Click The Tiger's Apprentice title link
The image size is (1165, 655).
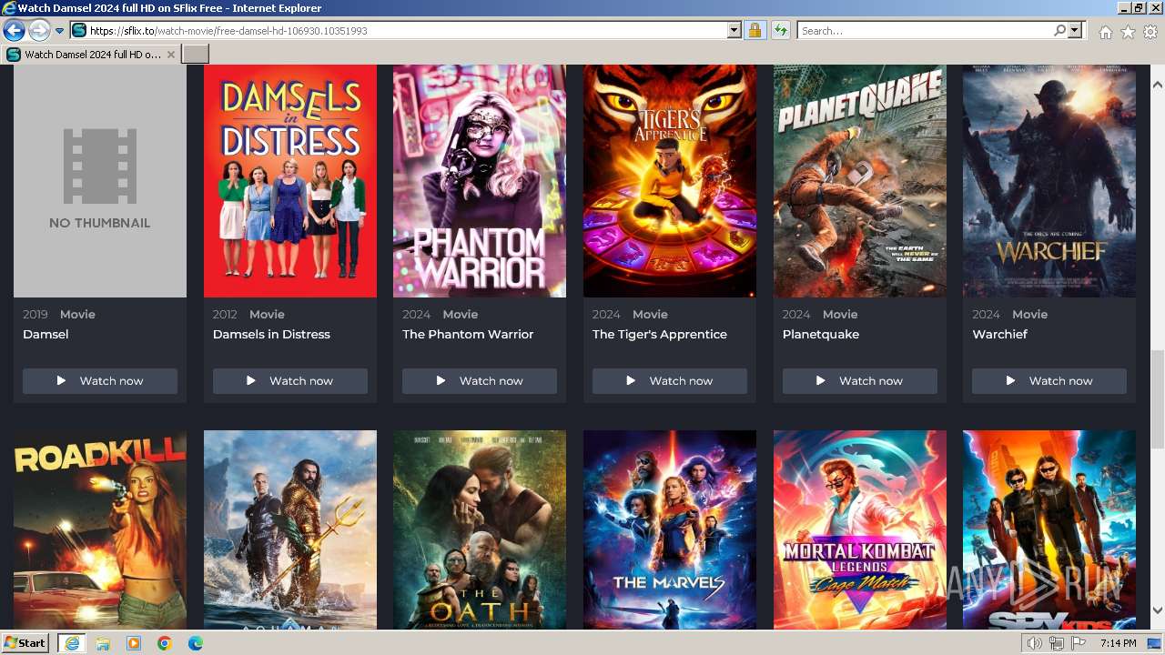tap(660, 334)
